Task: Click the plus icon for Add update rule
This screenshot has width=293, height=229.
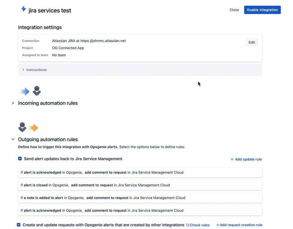Action: click(232, 159)
